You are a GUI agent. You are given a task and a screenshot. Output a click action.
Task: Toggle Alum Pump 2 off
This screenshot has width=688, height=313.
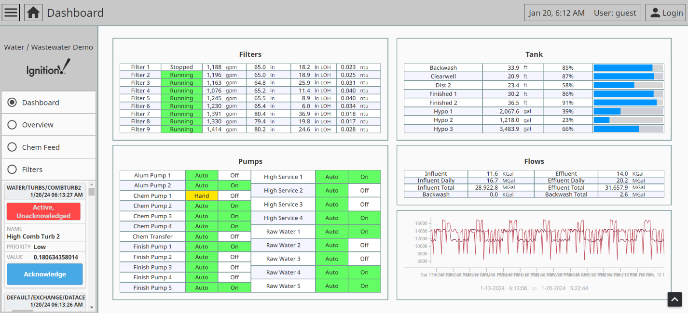tap(234, 185)
